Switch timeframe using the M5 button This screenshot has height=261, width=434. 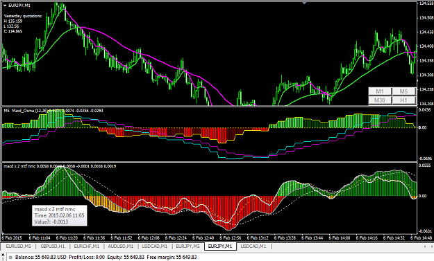point(404,91)
